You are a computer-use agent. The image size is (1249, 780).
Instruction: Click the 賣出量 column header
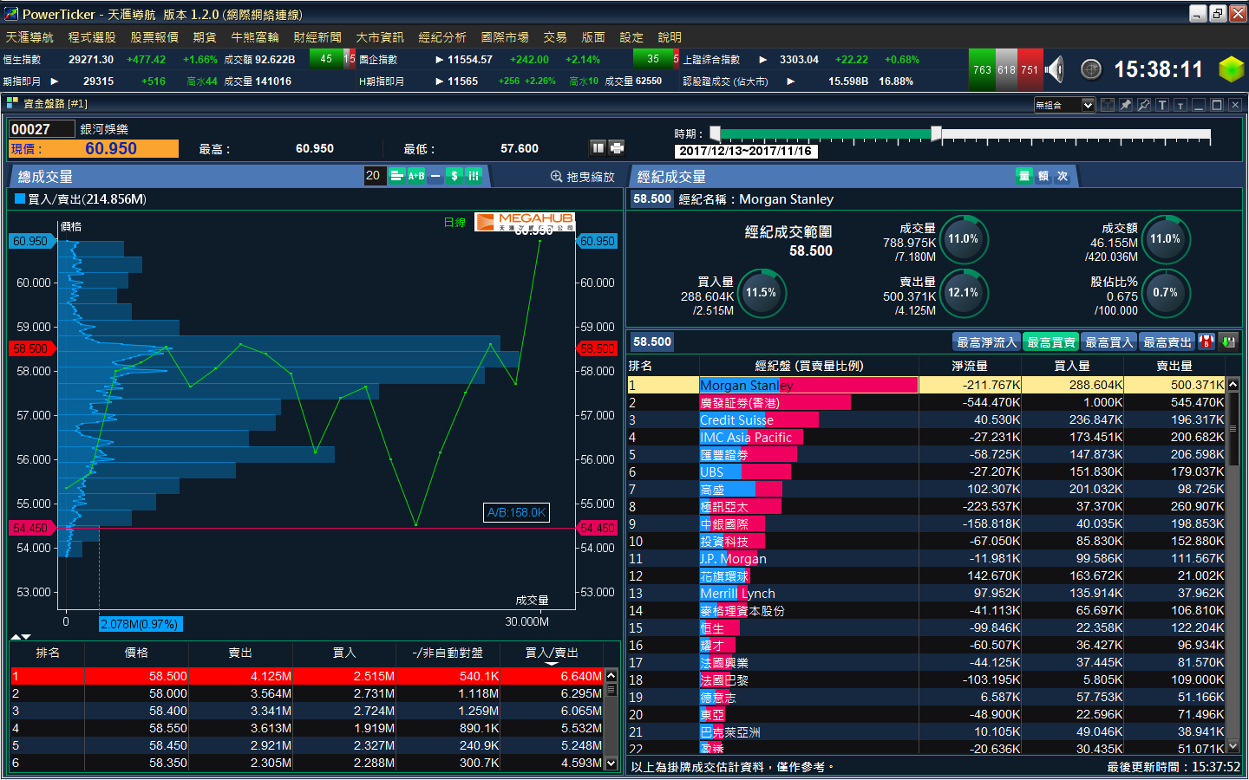1174,366
